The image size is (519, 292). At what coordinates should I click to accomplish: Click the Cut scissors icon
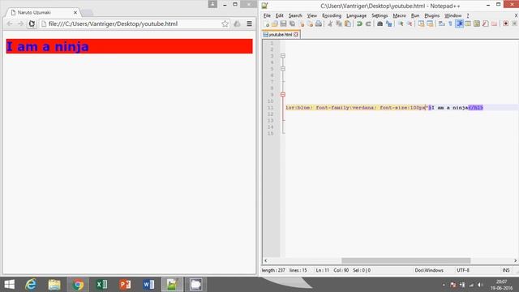[330, 24]
